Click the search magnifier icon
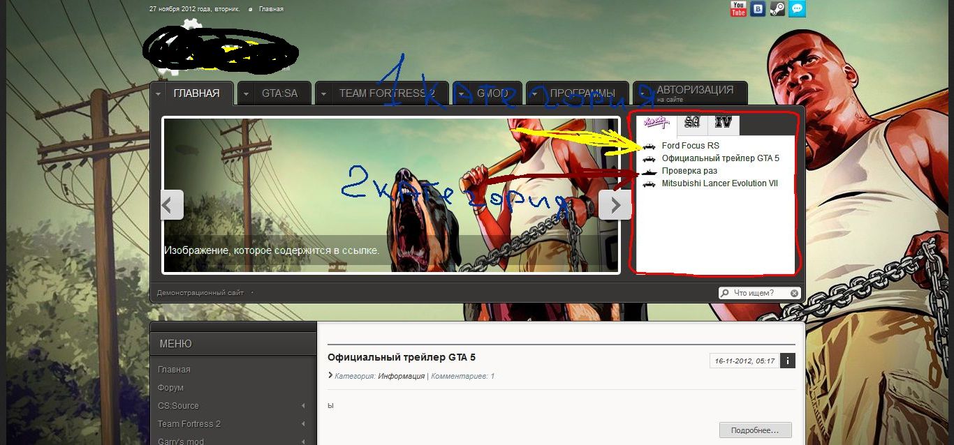The width and height of the screenshot is (954, 445). click(725, 294)
